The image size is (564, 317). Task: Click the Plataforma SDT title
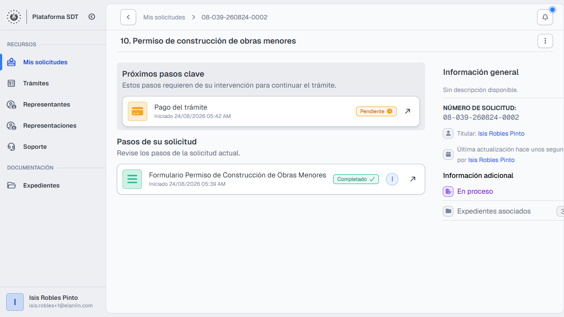55,17
